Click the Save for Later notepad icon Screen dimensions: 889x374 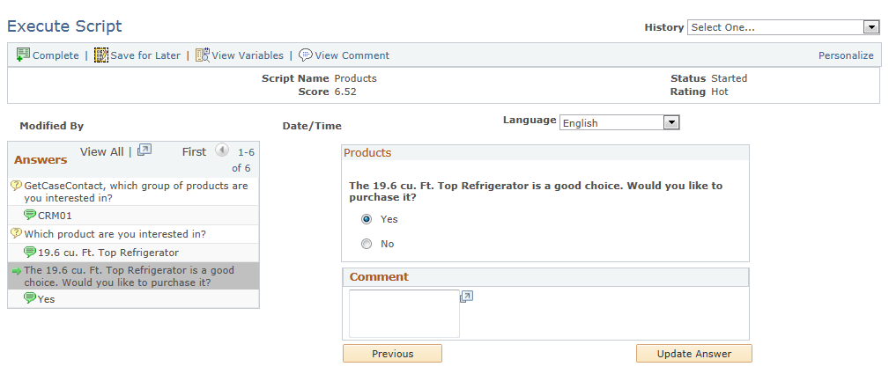click(x=101, y=55)
